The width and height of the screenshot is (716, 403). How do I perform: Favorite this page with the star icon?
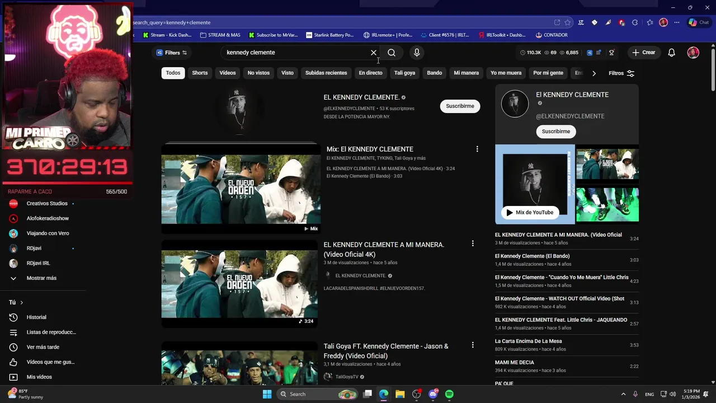(568, 22)
